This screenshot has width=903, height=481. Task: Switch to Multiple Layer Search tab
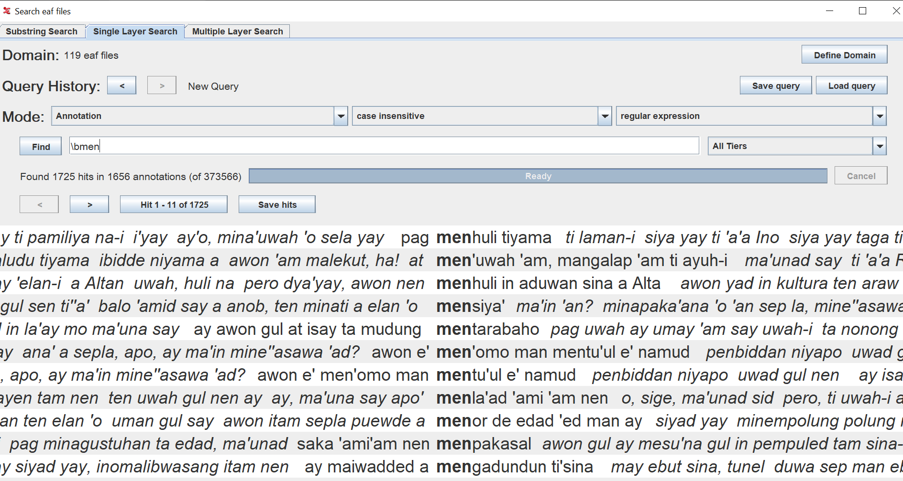click(238, 32)
